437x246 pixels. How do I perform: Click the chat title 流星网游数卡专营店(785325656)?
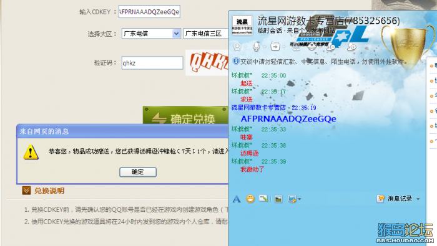point(328,21)
